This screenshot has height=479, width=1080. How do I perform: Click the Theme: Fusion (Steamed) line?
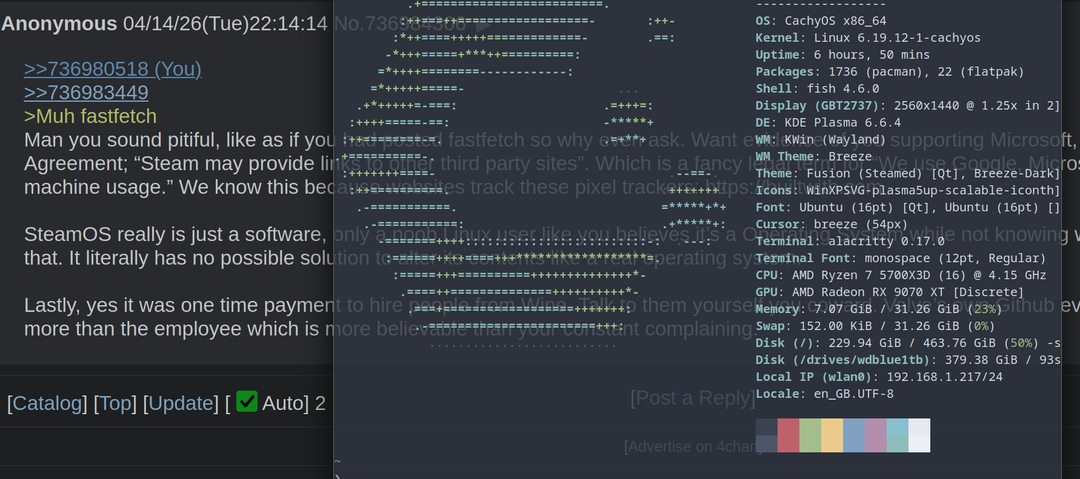pyautogui.click(x=908, y=174)
